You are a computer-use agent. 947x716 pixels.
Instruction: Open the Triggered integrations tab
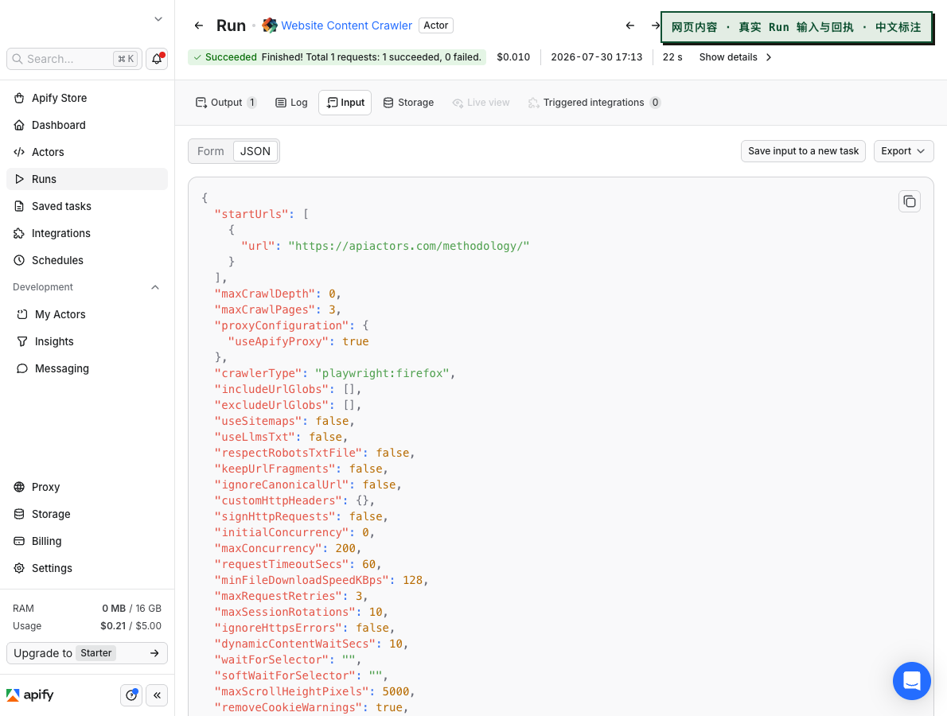pos(594,103)
